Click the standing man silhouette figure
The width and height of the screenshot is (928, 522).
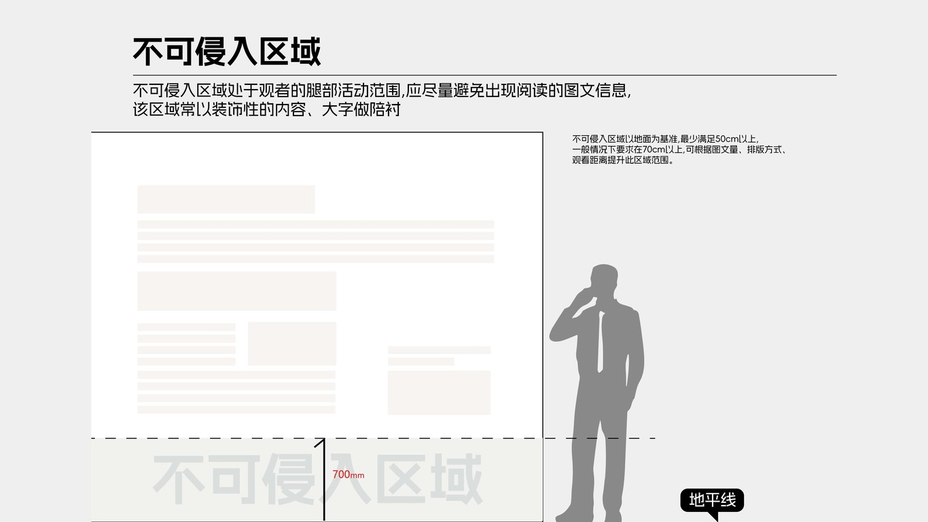(598, 393)
